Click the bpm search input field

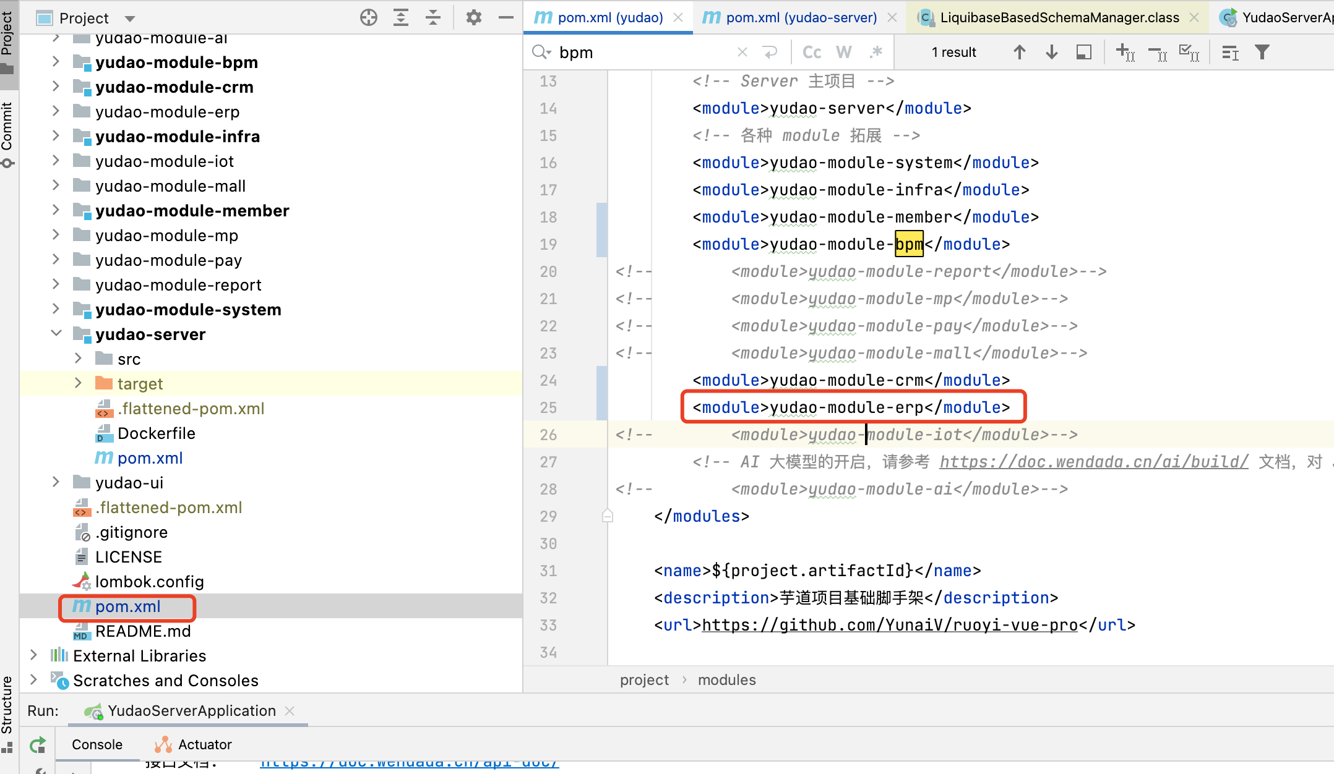(643, 53)
